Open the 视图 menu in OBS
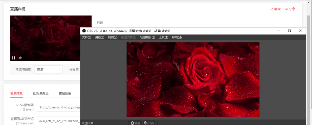 [x=112, y=37]
